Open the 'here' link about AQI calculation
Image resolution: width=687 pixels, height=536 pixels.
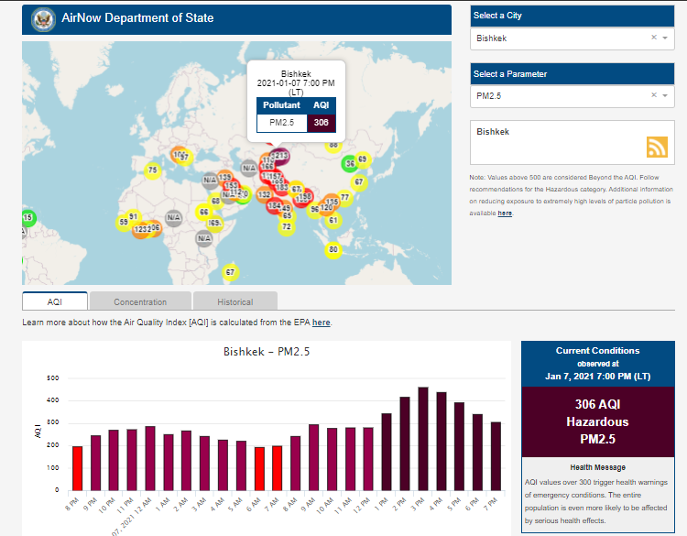322,323
